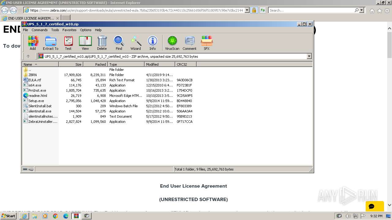The height and width of the screenshot is (220, 392).
Task: Click the IE address bar URL
Action: pos(136,10)
